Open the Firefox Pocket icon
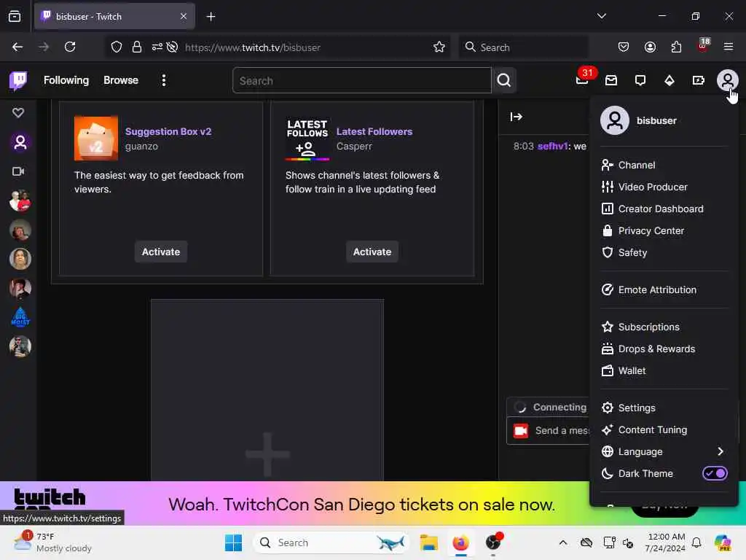Viewport: 746px width, 560px height. tap(624, 47)
